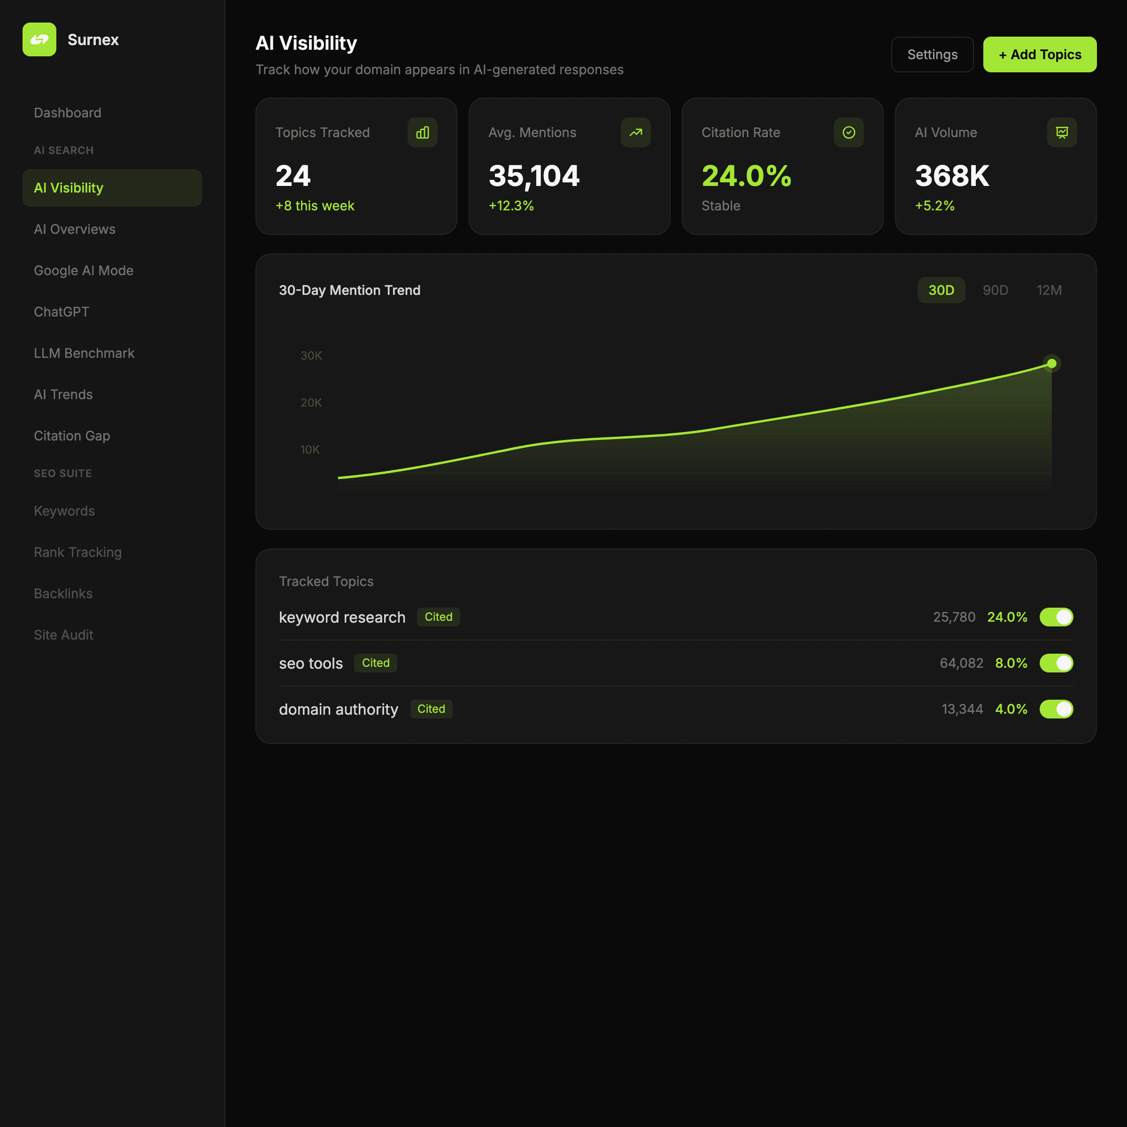This screenshot has height=1127, width=1127.
Task: Select LLM Benchmark in the sidebar
Action: click(x=84, y=353)
